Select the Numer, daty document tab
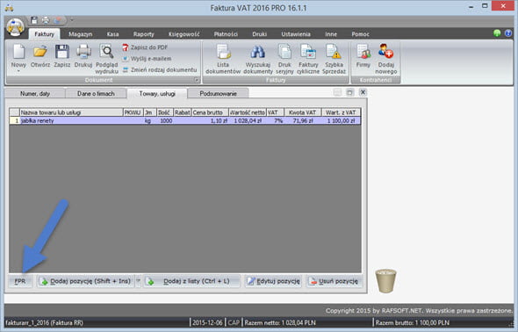518x332 pixels. coord(35,93)
